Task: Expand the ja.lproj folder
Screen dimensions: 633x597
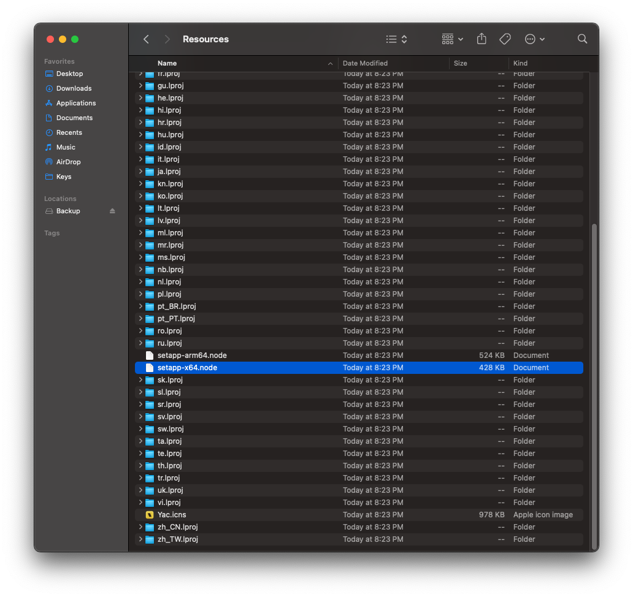Action: tap(140, 171)
